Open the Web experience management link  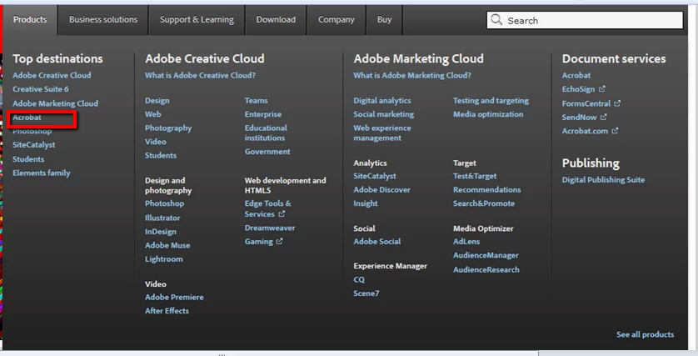pyautogui.click(x=382, y=133)
